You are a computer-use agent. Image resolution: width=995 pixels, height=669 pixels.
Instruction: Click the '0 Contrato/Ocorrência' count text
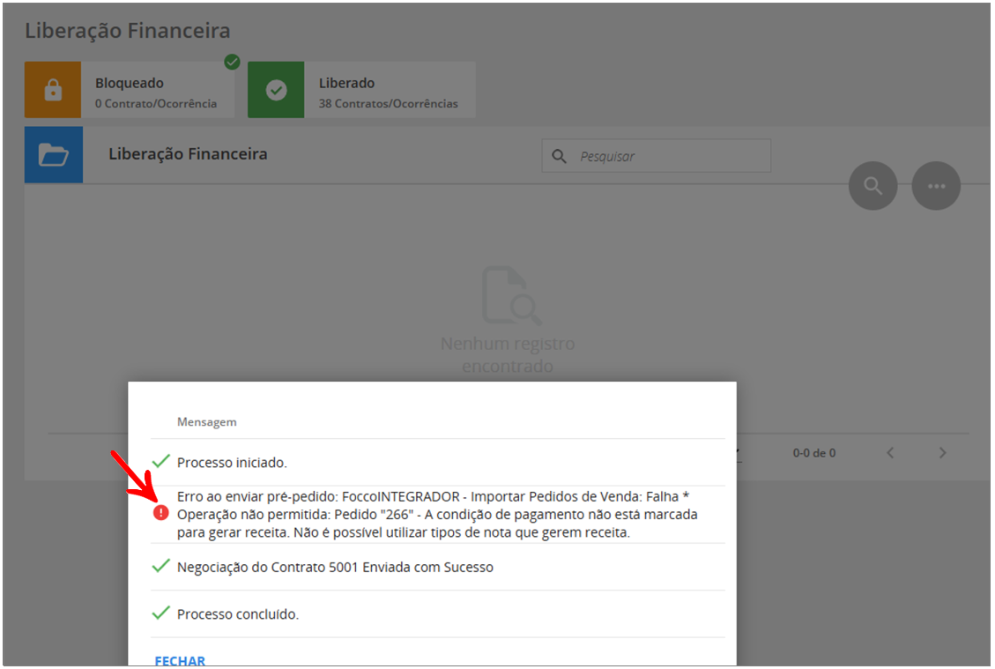(x=156, y=103)
